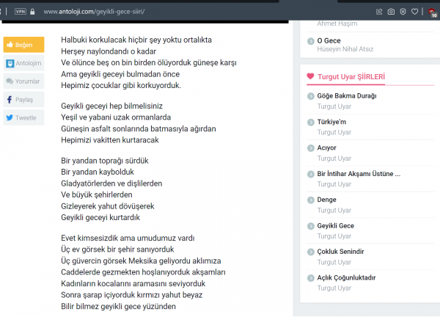The image size is (440, 317).
Task: Open the poem Bir İntihar Akşamı Üstüne
Action: point(359,174)
